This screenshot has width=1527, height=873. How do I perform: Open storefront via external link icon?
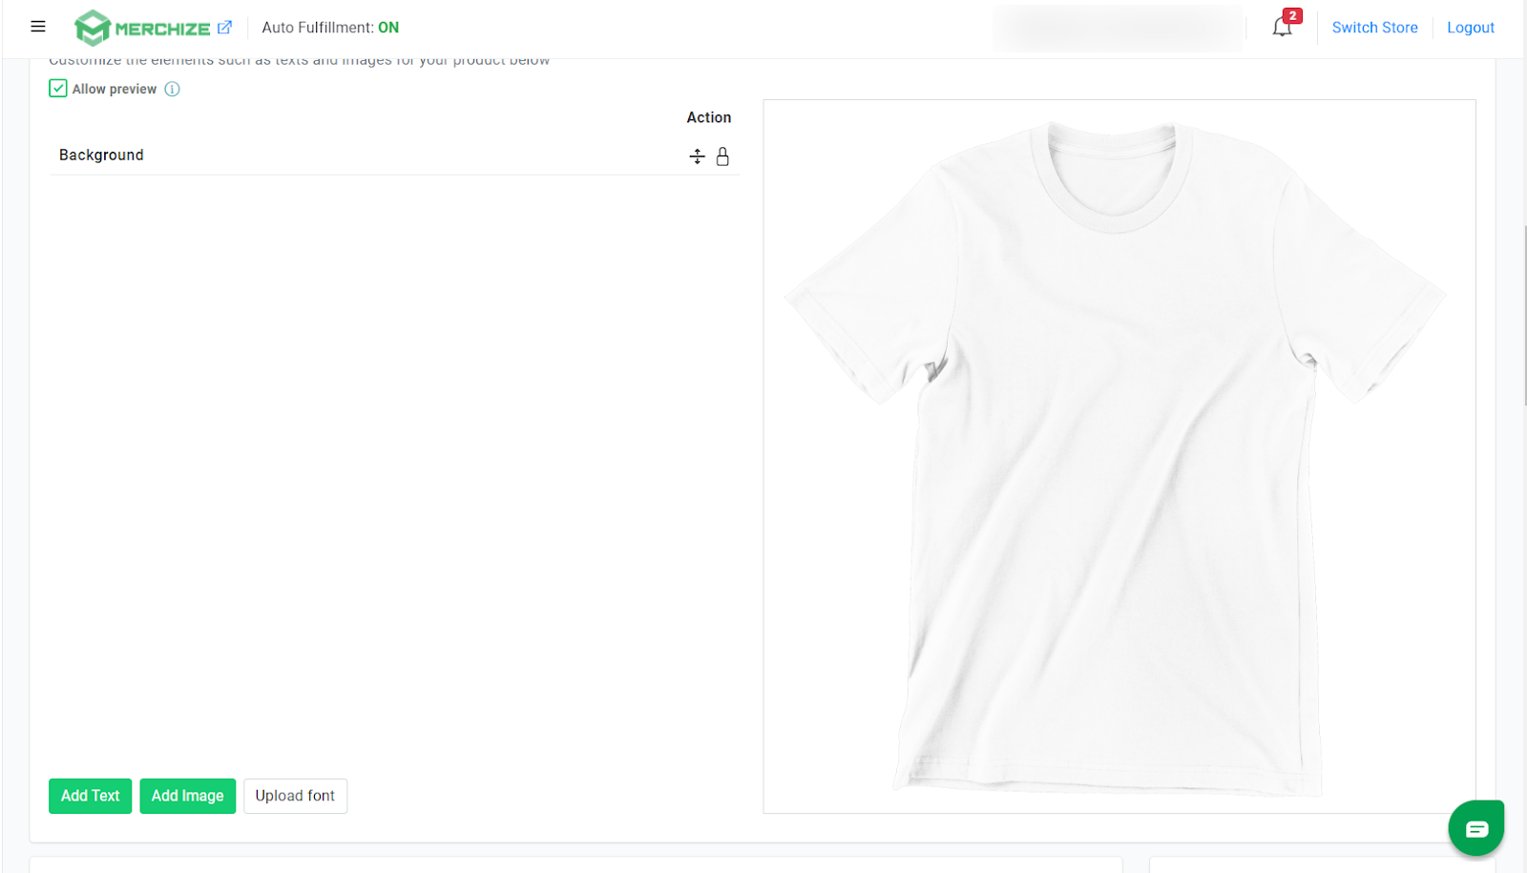coord(224,28)
